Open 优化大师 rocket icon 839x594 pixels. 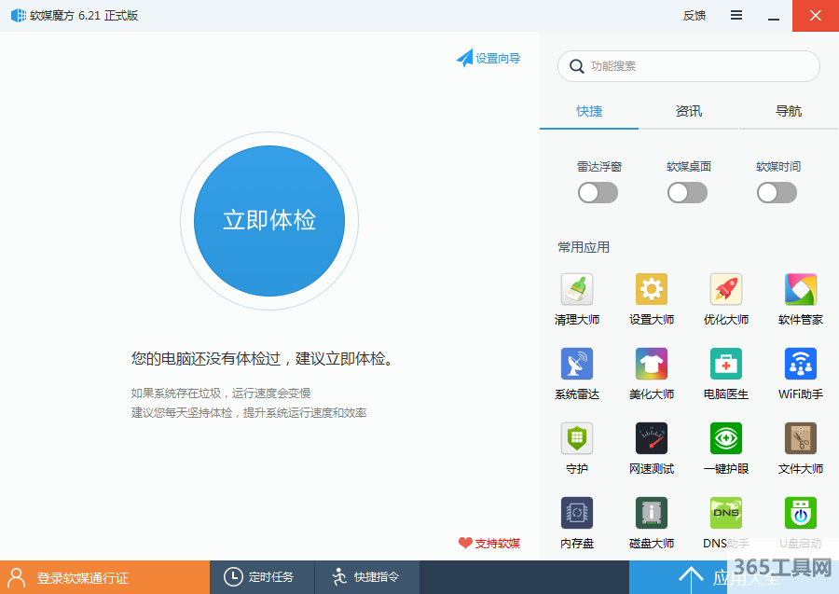coord(725,290)
